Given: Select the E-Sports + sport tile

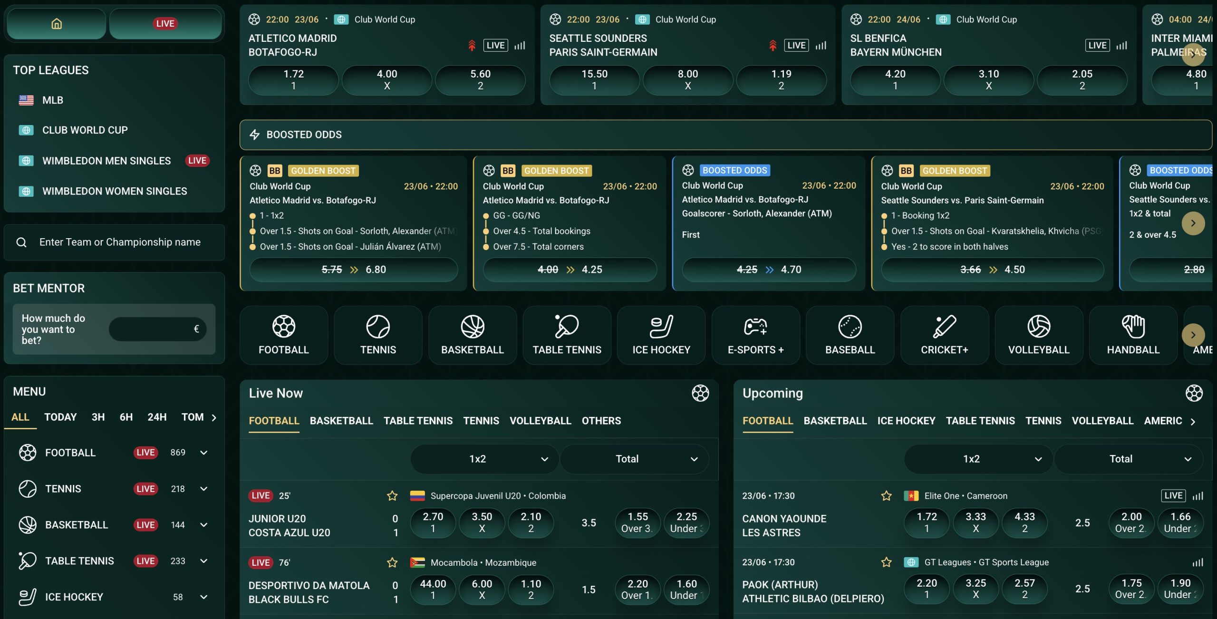Looking at the screenshot, I should 756,335.
